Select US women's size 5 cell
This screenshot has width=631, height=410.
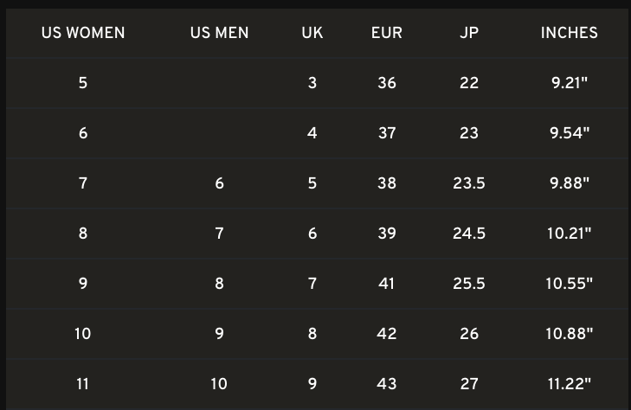click(83, 83)
